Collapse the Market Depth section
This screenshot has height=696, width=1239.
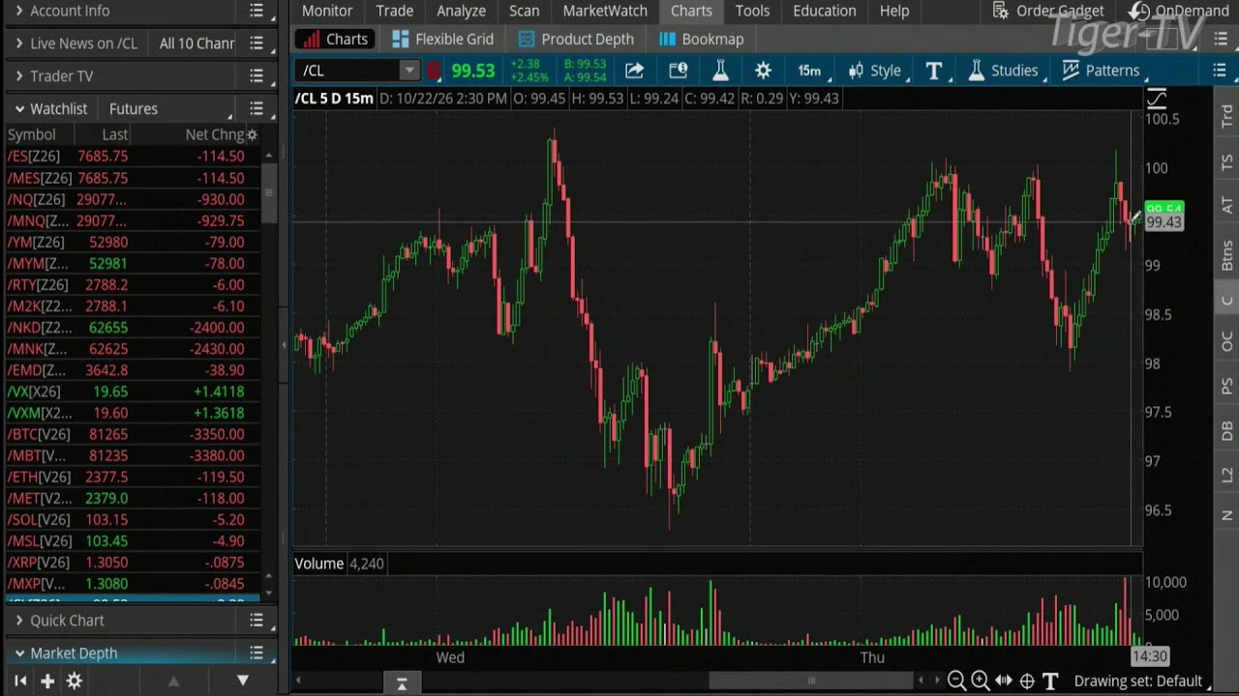[18, 653]
